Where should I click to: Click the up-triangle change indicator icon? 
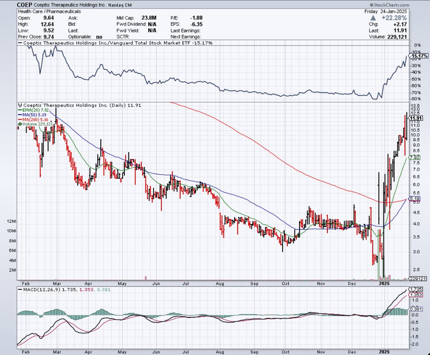(373, 18)
